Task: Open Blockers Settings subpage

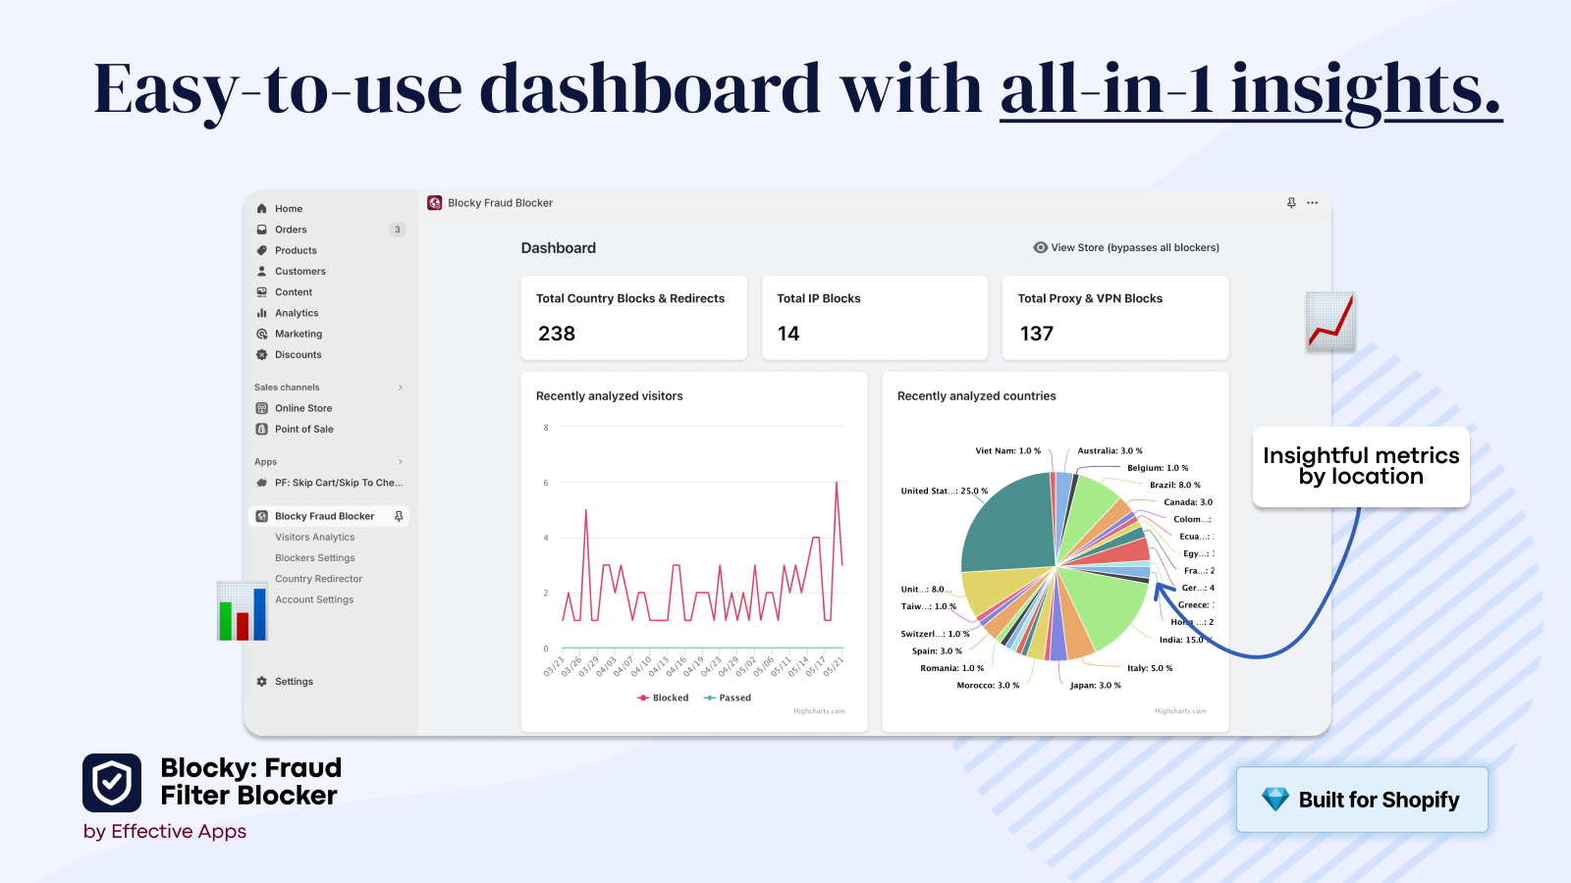Action: click(315, 558)
